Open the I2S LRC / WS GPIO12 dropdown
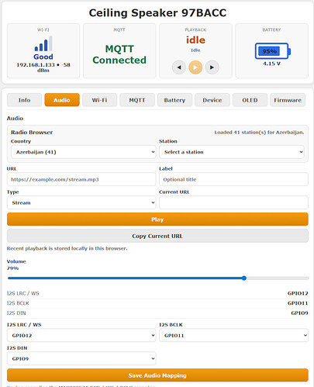Image resolution: width=314 pixels, height=387 pixels. tap(81, 335)
